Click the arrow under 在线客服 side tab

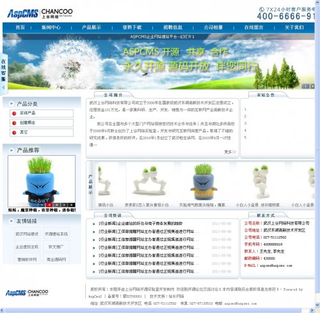tap(3, 87)
